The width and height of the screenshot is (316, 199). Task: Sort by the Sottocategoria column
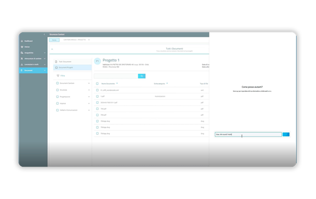click(x=159, y=84)
